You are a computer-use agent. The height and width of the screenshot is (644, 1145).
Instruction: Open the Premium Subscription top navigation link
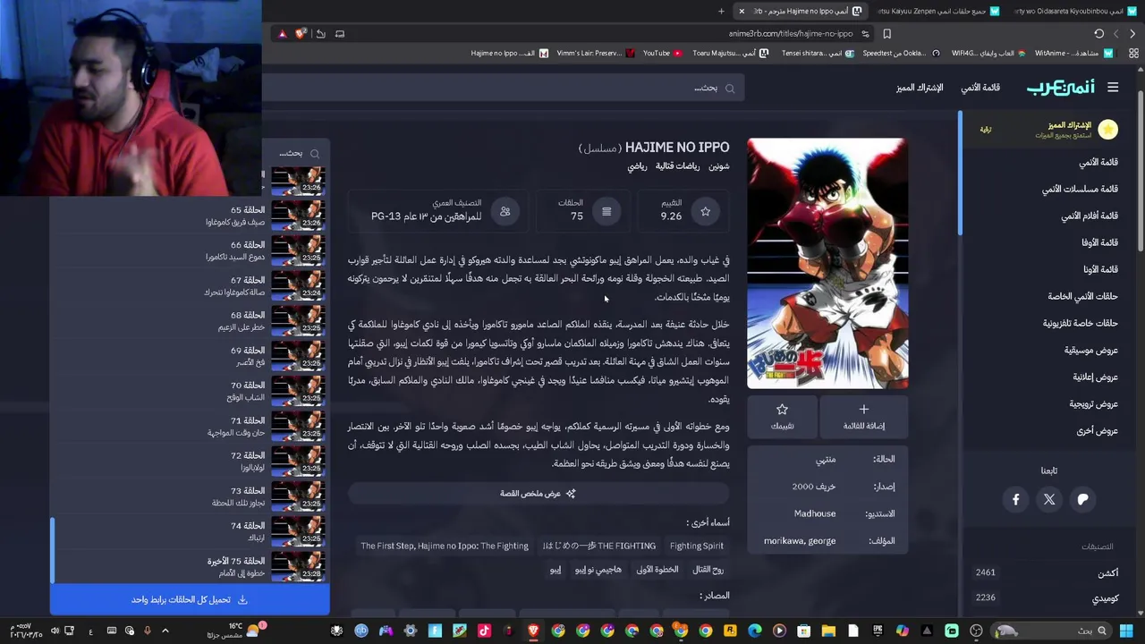(x=920, y=88)
